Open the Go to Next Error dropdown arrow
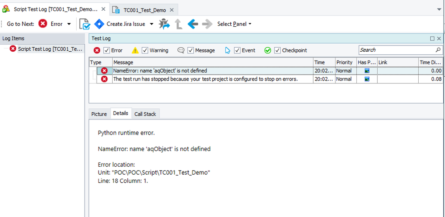Screen dimensions: 445x217 69,24
